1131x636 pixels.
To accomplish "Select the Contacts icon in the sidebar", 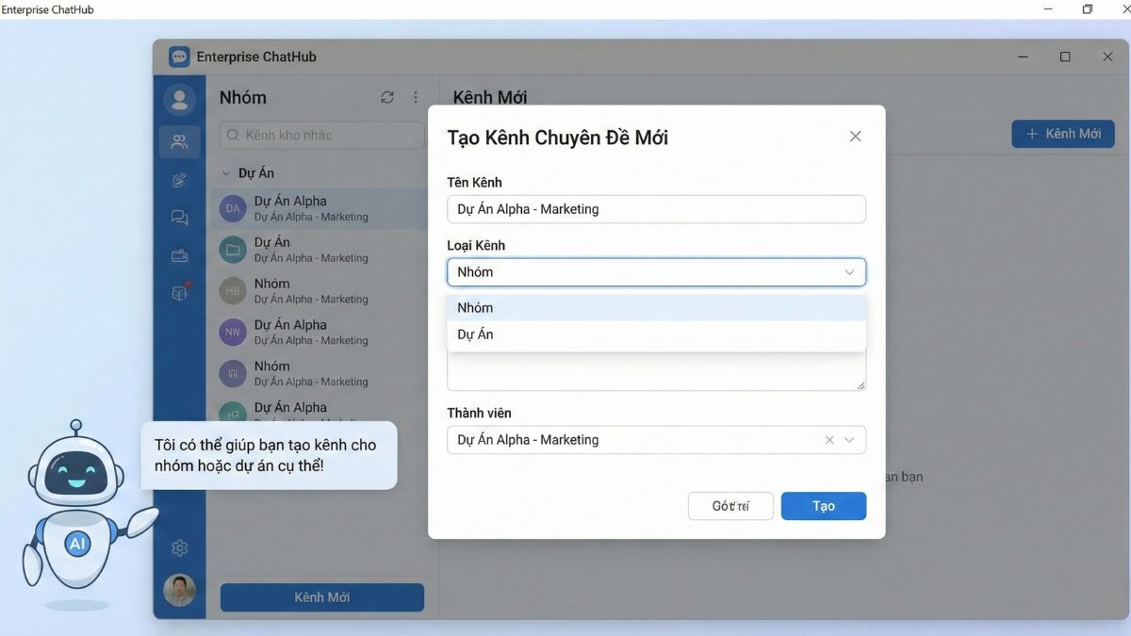I will 179,99.
